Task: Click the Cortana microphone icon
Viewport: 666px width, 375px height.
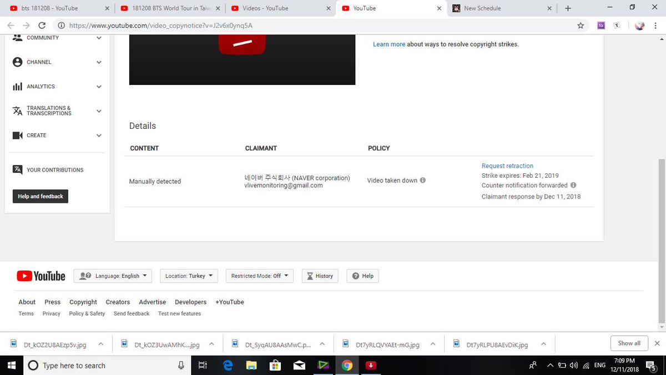Action: tap(181, 365)
